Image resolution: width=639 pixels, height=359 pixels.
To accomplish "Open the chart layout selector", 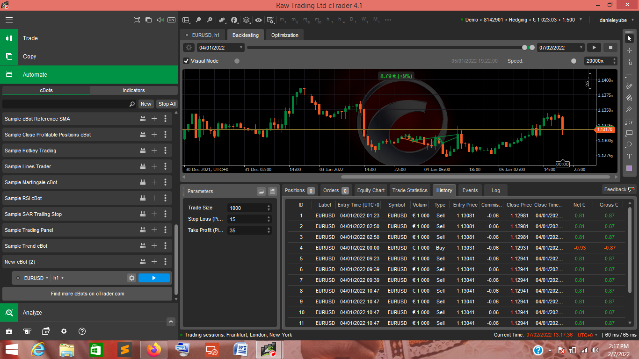I will tap(186, 20).
